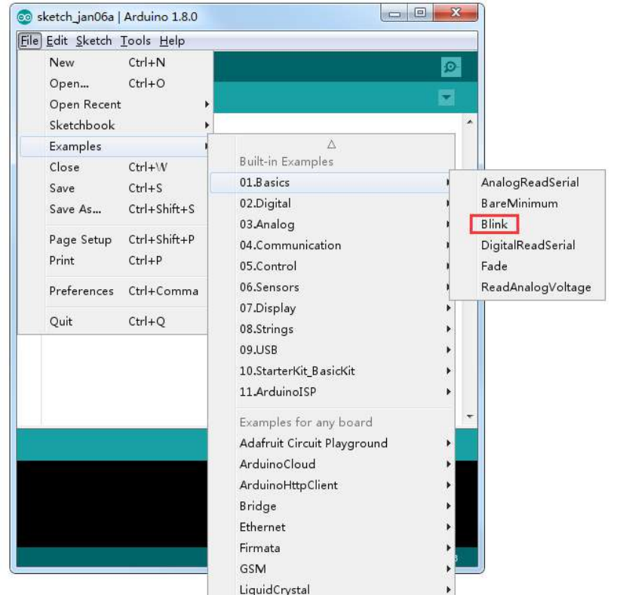
Task: Open the 08.Strings submenu
Action: pos(332,329)
